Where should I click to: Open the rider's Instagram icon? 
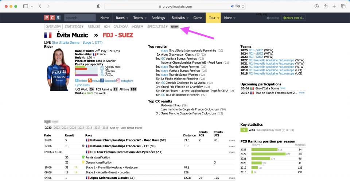click(118, 81)
